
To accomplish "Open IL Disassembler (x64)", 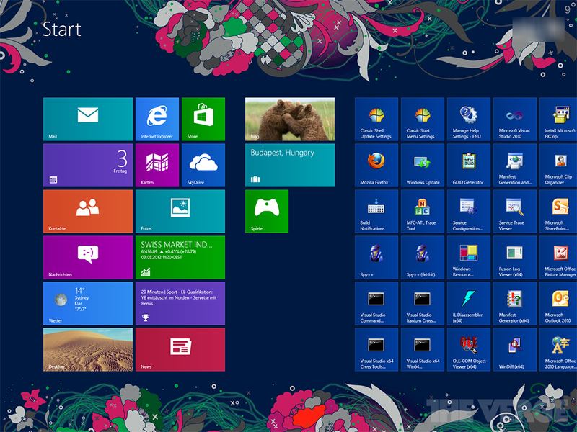I will pyautogui.click(x=469, y=303).
